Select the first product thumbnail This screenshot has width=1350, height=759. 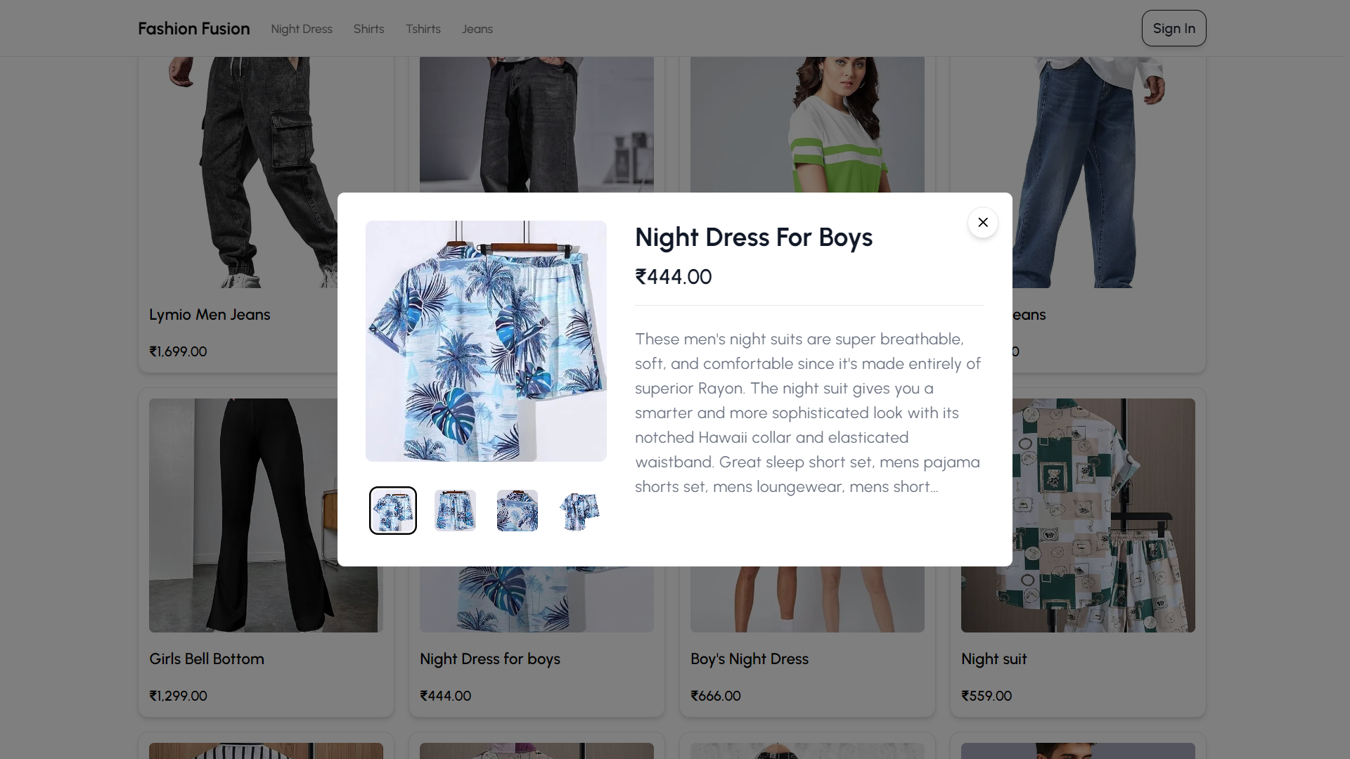(x=392, y=511)
